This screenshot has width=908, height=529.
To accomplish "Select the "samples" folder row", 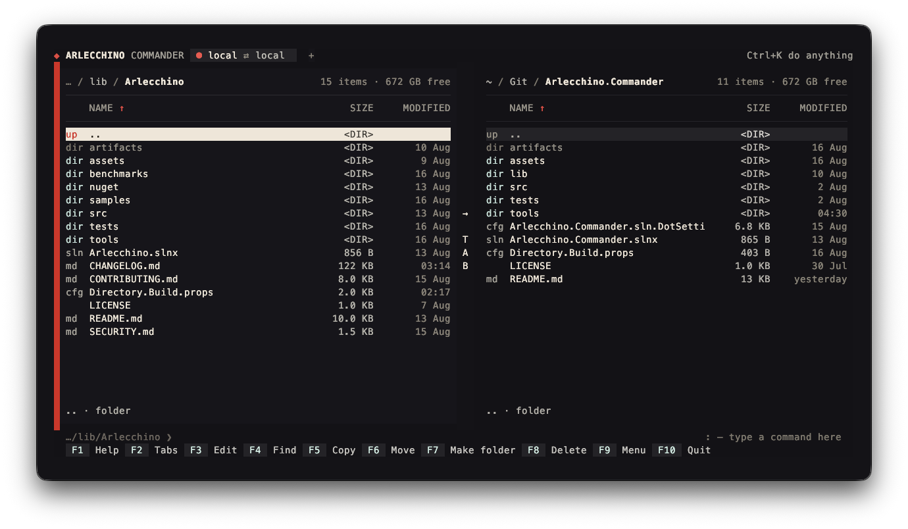I will [x=258, y=200].
